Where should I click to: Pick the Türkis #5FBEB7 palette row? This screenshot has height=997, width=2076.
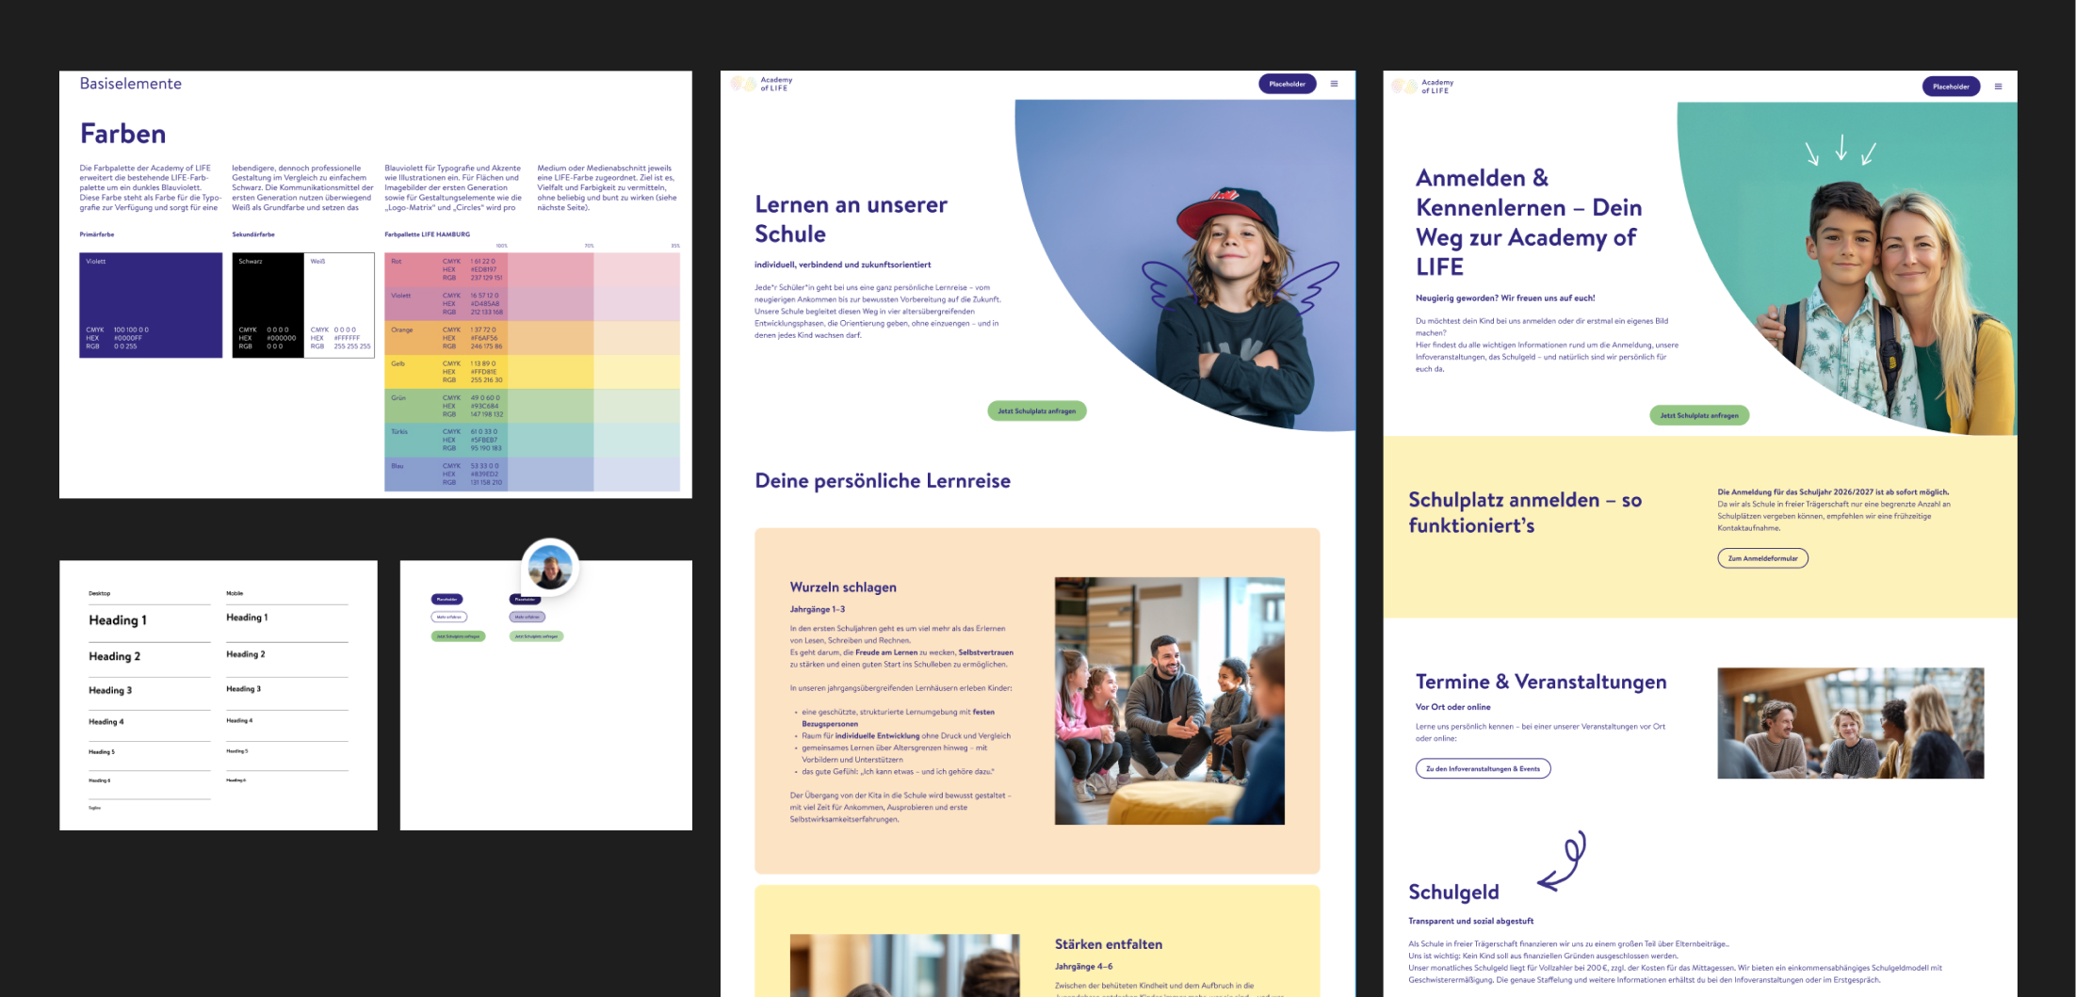pyautogui.click(x=532, y=440)
